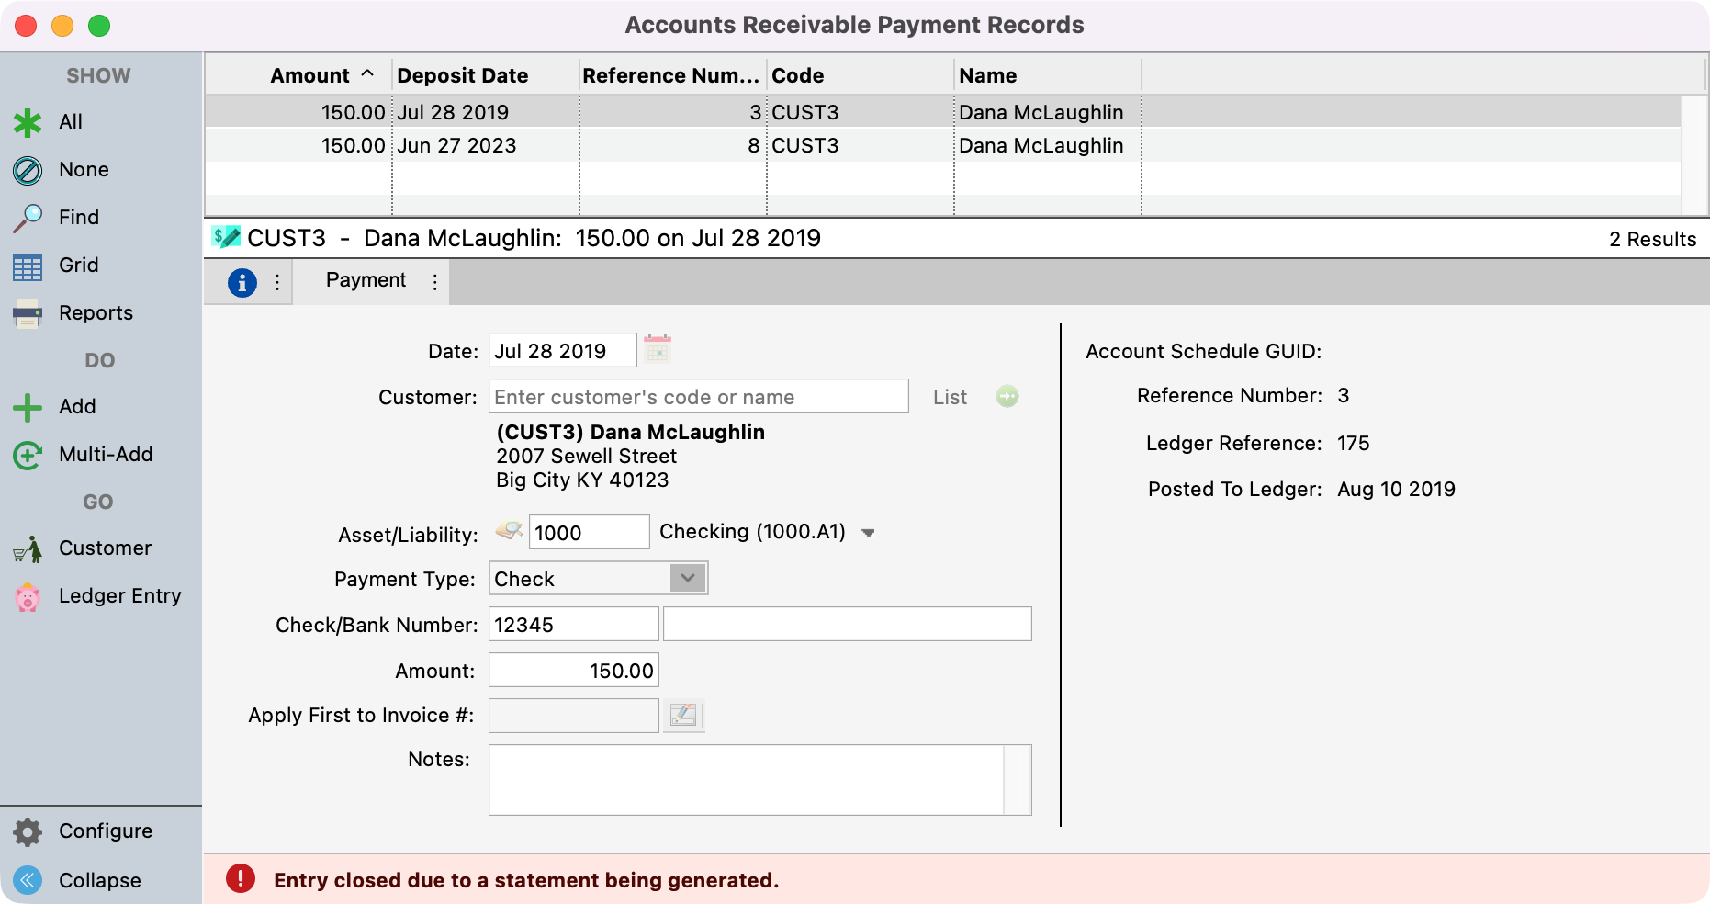Click the Asset/Liability field containing 1000
The image size is (1710, 904).
pos(589,532)
